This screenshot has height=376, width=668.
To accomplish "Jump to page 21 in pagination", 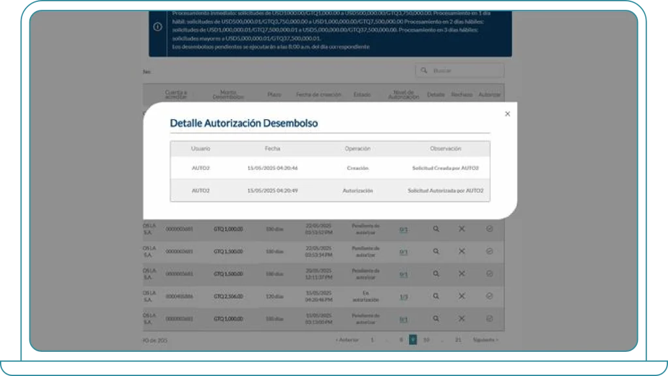I will point(458,340).
